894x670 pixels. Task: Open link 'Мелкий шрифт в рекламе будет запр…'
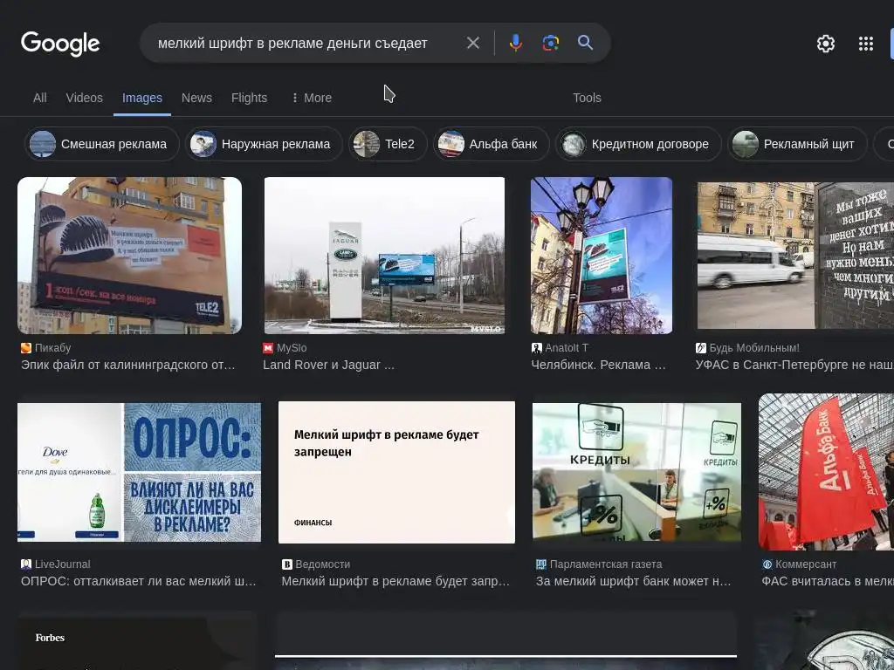[395, 582]
